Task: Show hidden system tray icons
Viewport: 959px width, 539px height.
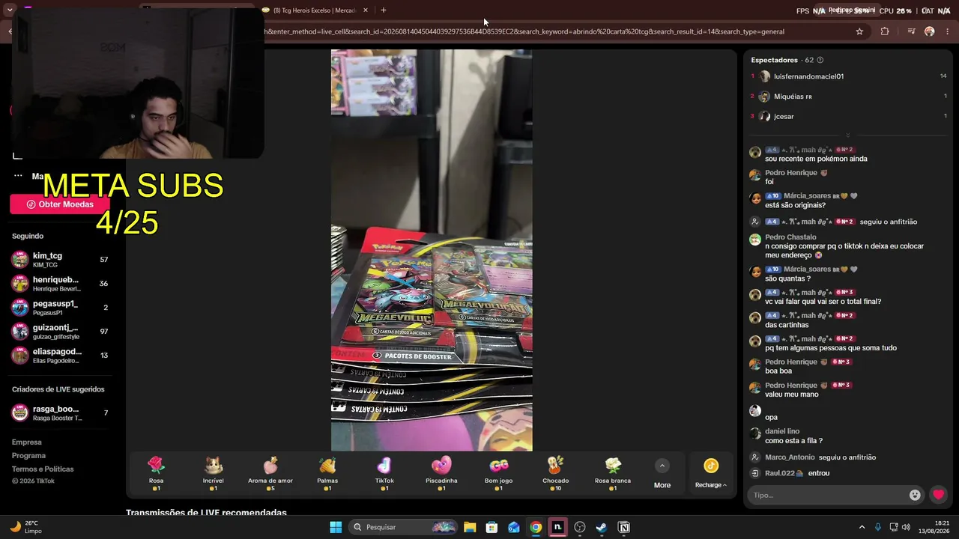Action: click(x=862, y=527)
